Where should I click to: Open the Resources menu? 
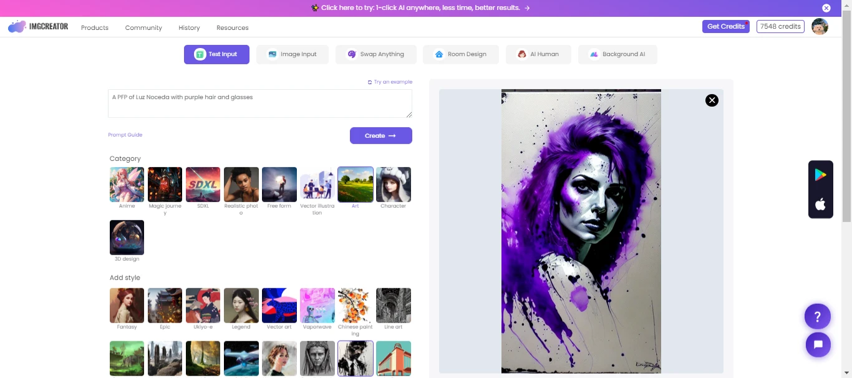pos(233,27)
